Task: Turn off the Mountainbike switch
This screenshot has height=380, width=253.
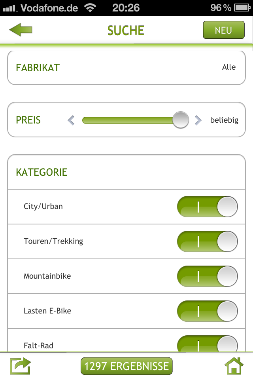Action: click(208, 276)
